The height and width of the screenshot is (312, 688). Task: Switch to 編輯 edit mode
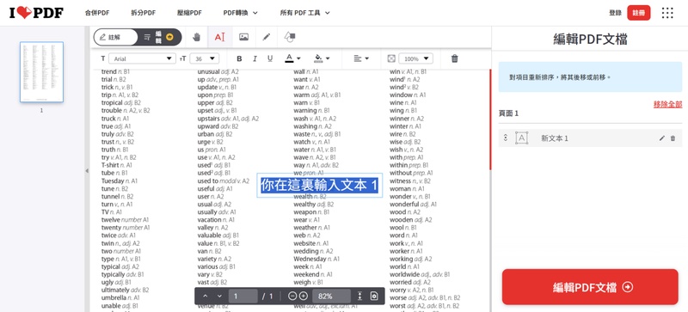tap(159, 37)
